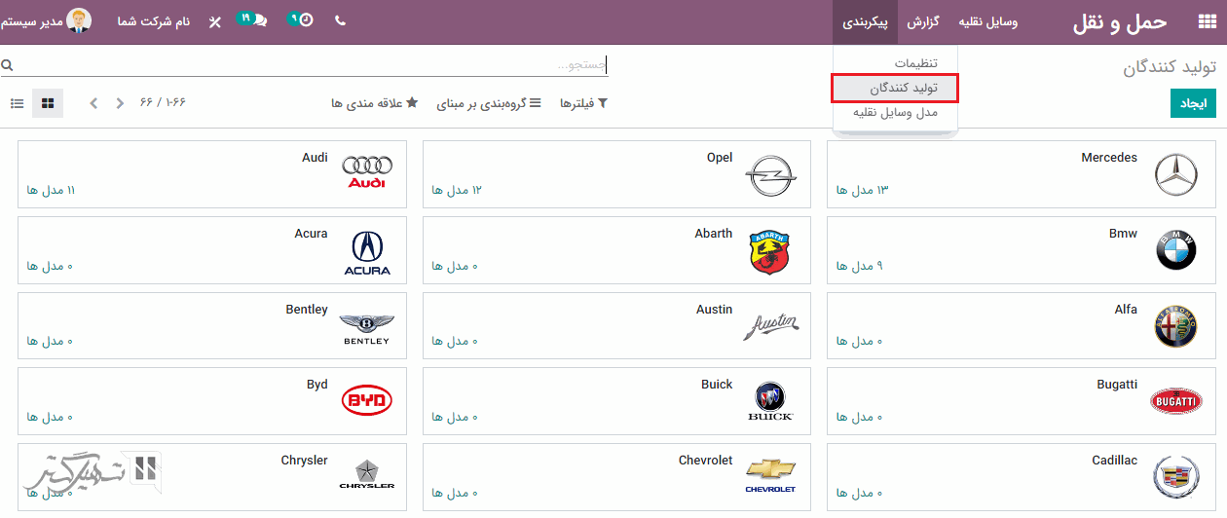This screenshot has height=518, width=1227.
Task: Switch to kanban grid view
Action: 48,103
